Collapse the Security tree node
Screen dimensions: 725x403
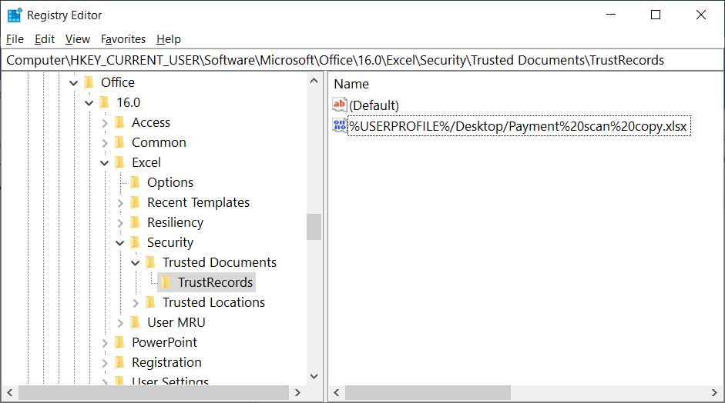(119, 243)
